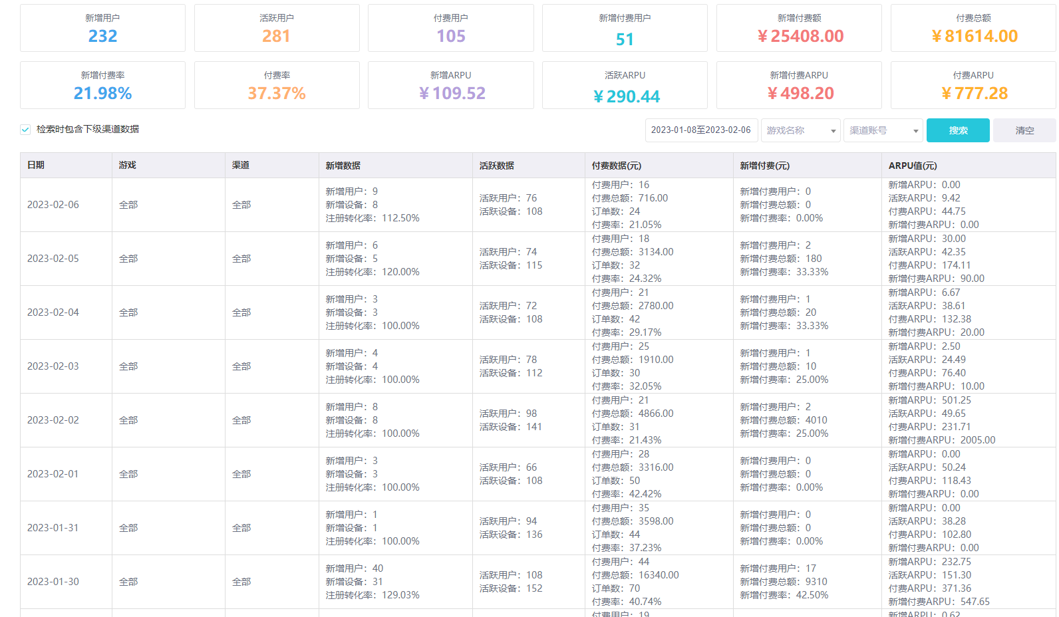The width and height of the screenshot is (1059, 617).
Task: Click the 付费用户 card showing 105
Action: [450, 28]
